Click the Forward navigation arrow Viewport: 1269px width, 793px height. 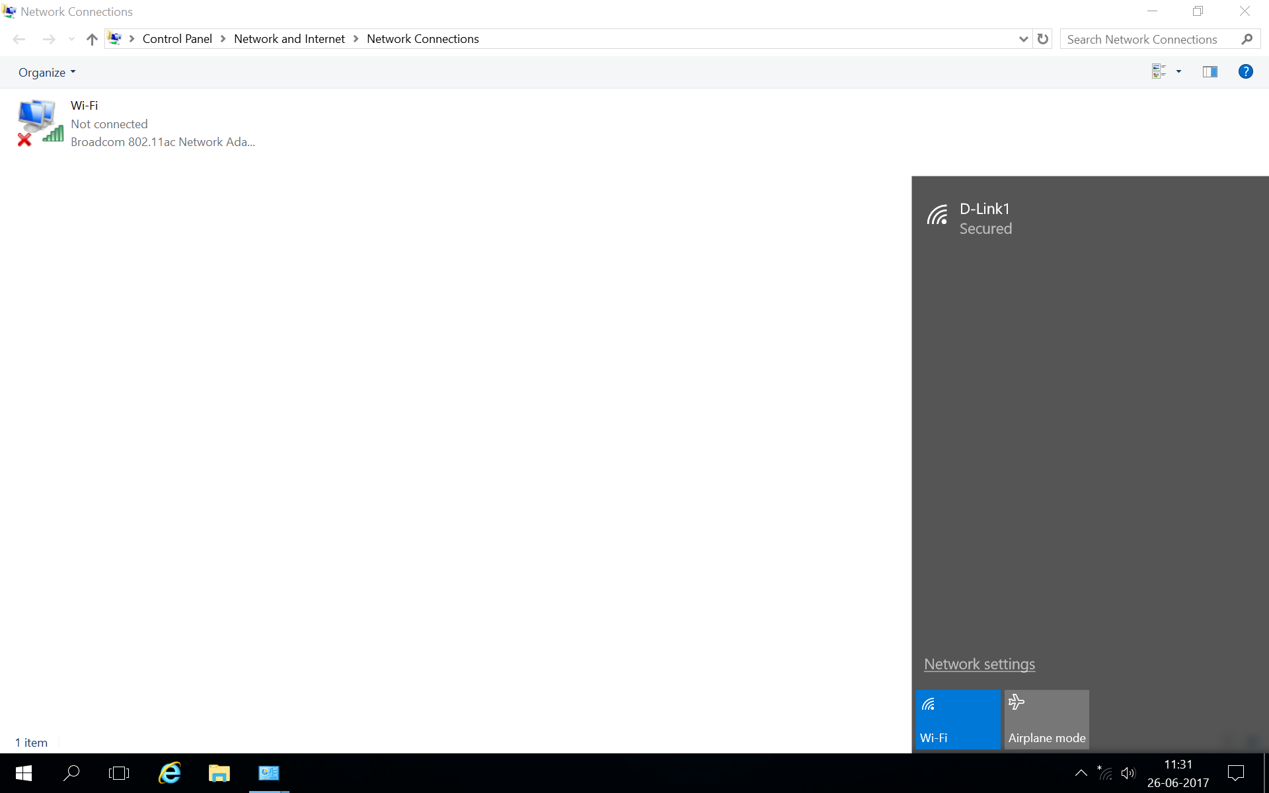click(49, 39)
